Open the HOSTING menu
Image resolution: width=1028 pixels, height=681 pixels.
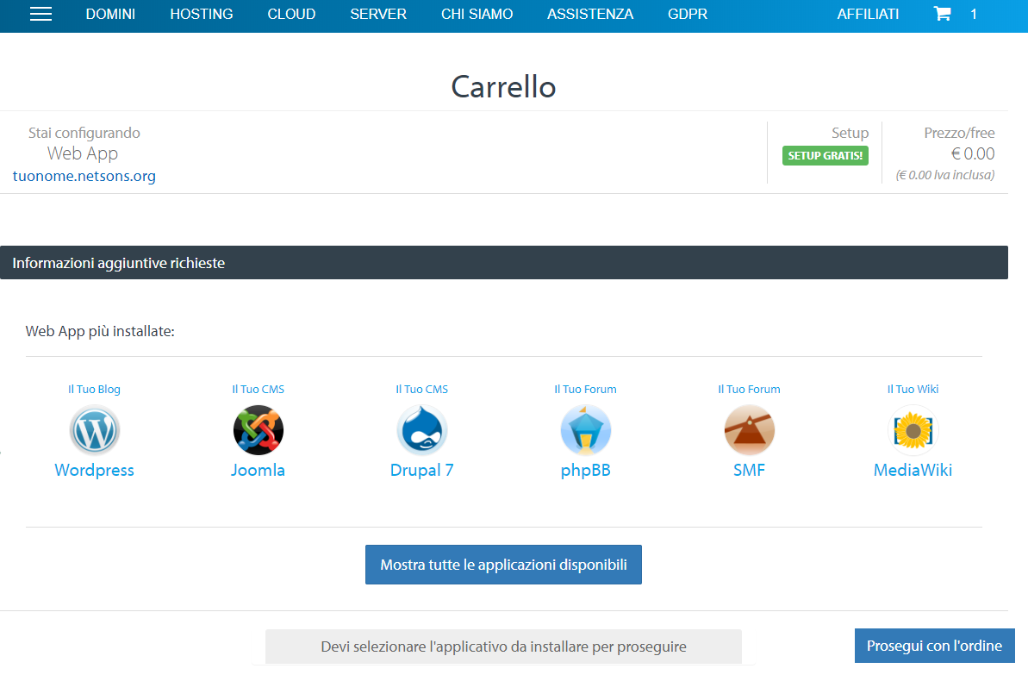click(202, 15)
